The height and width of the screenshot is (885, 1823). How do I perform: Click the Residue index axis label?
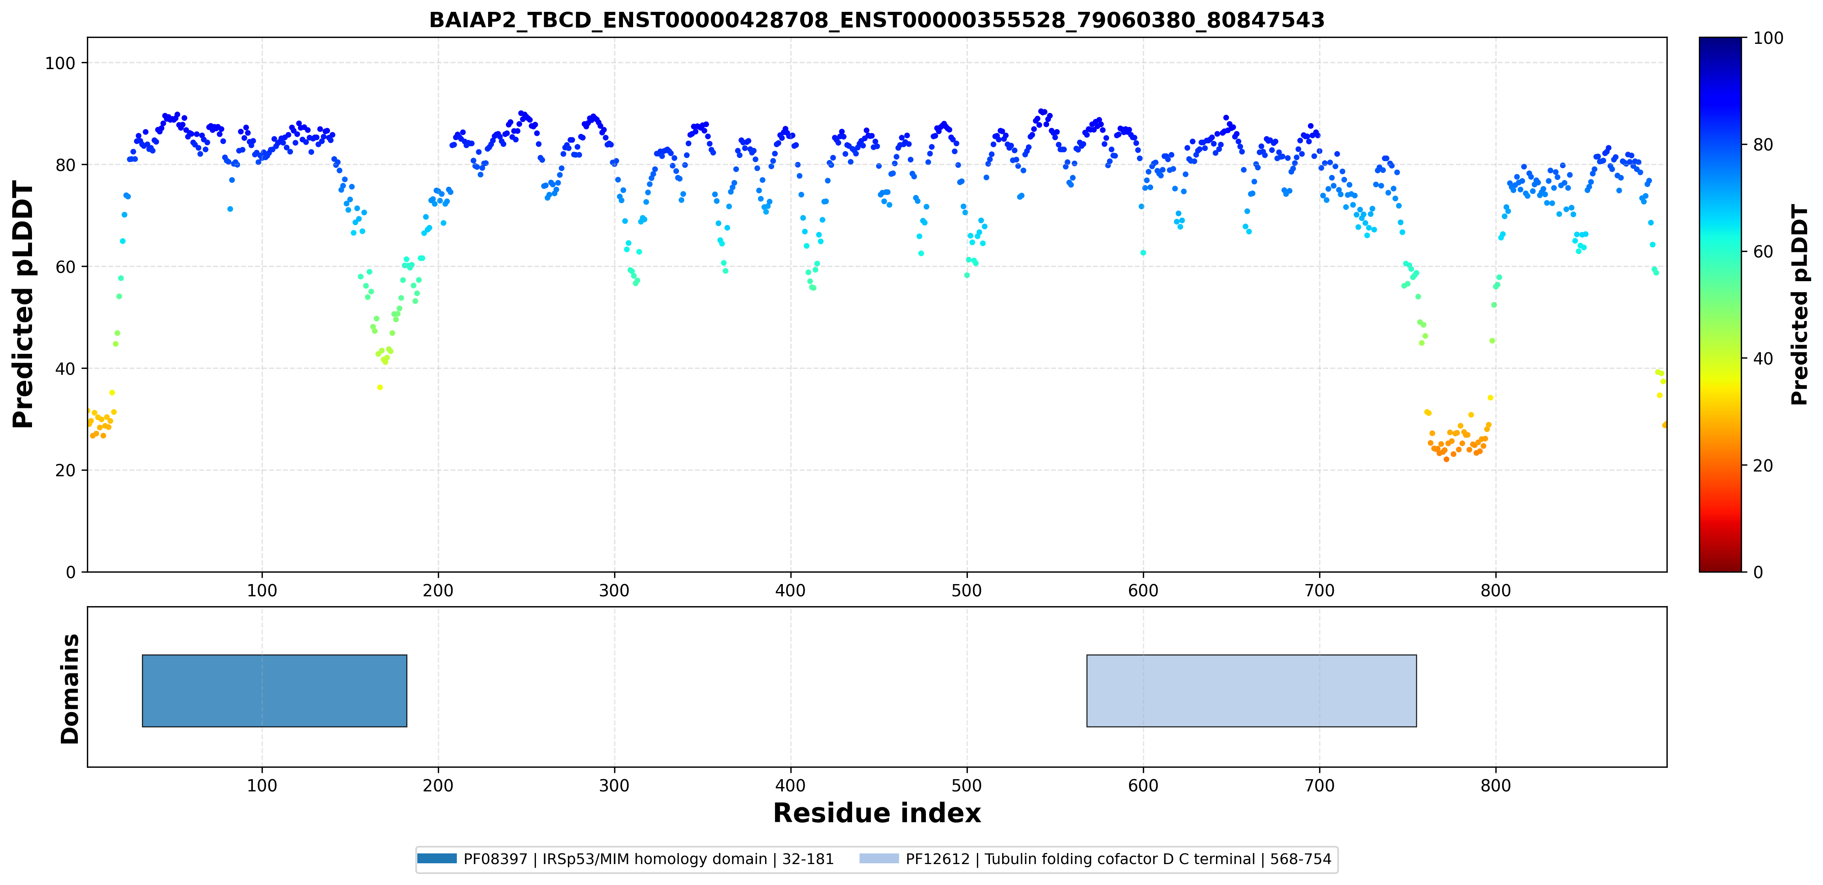pos(877,813)
